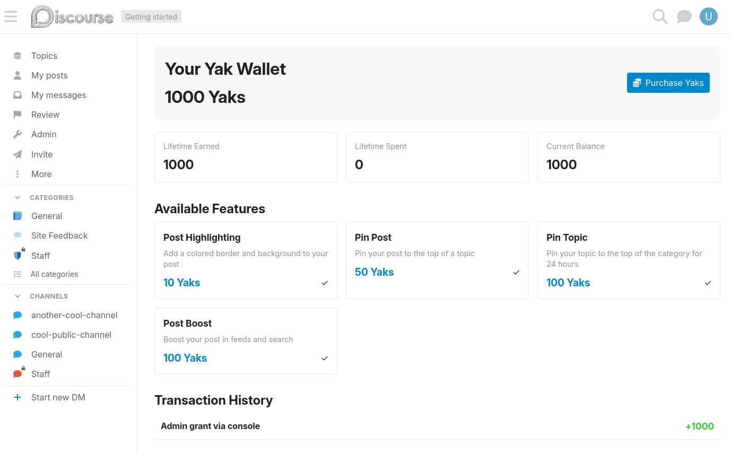Click the plus icon to start new DM
Image resolution: width=731 pixels, height=454 pixels.
tap(18, 397)
